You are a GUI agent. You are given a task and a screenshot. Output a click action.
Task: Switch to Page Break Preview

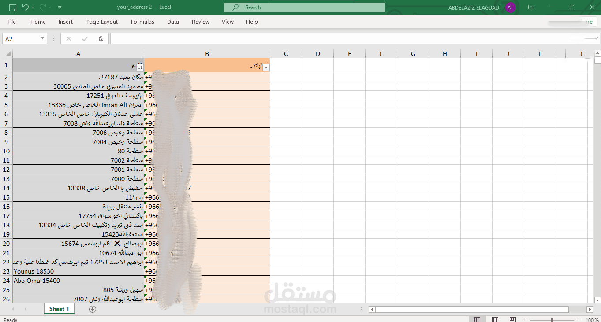click(x=512, y=319)
